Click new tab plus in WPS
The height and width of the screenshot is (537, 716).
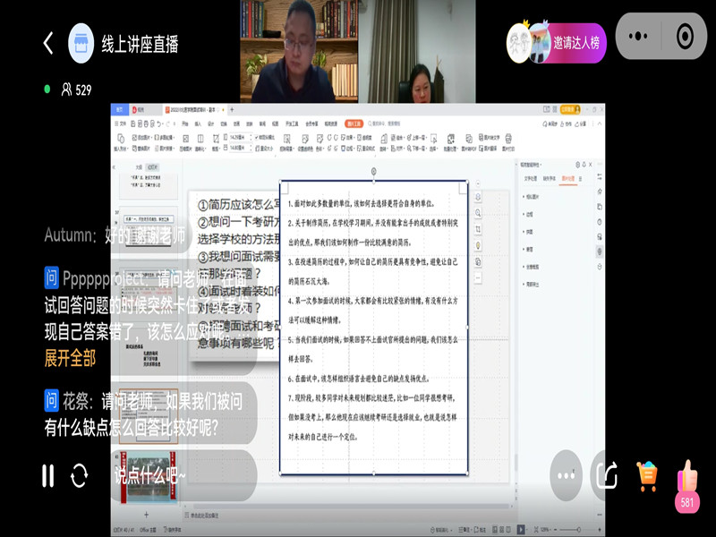click(x=233, y=109)
